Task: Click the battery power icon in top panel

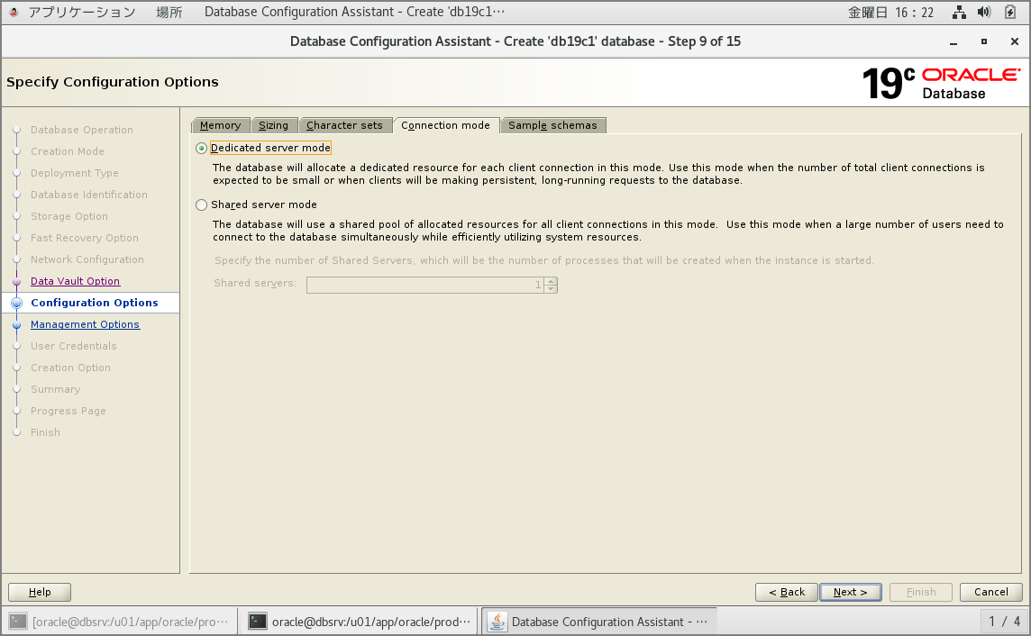Action: [1010, 13]
